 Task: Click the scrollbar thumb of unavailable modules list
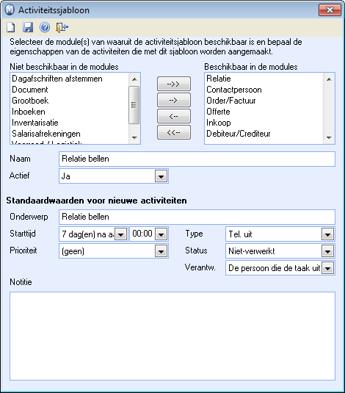click(x=134, y=105)
